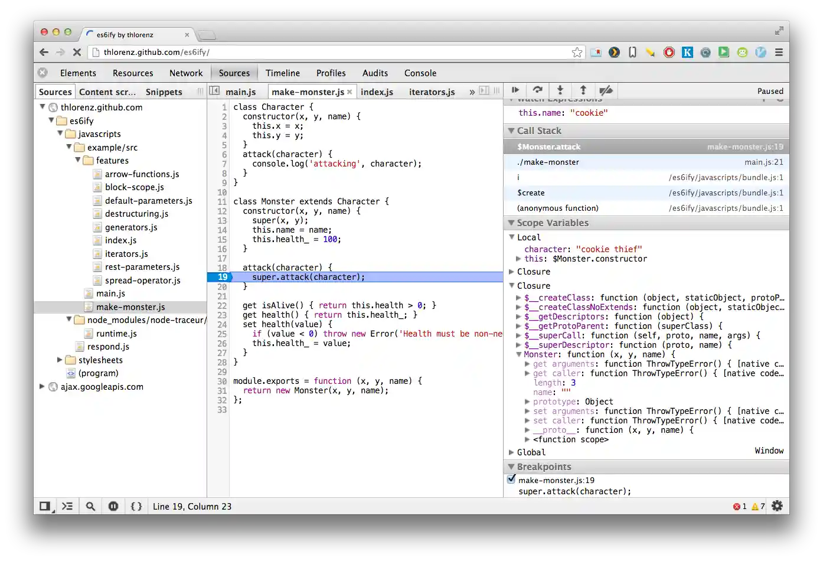The height and width of the screenshot is (561, 823).
Task: Collapse the features folder
Action: point(79,160)
